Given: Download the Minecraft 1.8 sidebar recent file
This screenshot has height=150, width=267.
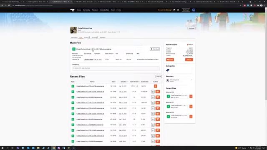Looking at the screenshot, I should [x=191, y=96].
